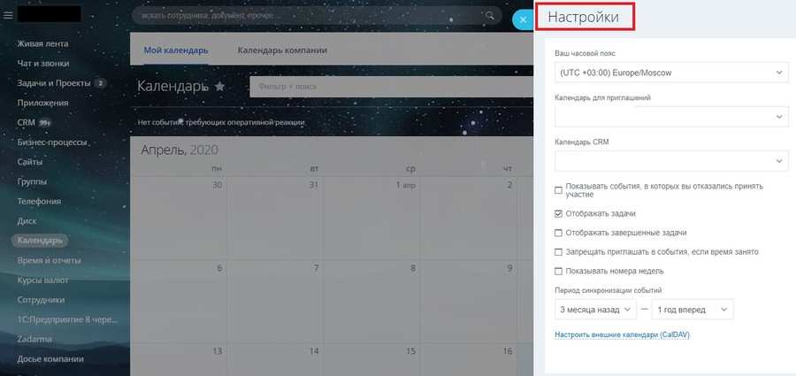Select Календарь in sidebar
The height and width of the screenshot is (376, 796).
pyautogui.click(x=40, y=241)
